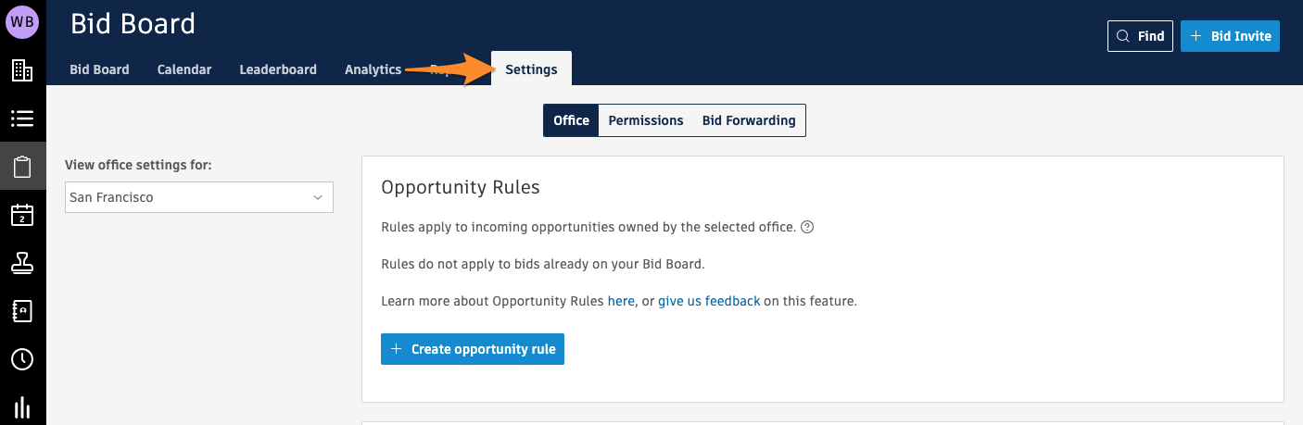The width and height of the screenshot is (1303, 425).
Task: Go to the Leaderboard tab
Action: (x=278, y=69)
